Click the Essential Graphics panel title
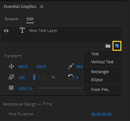The width and height of the screenshot is (130, 121). 20,7
